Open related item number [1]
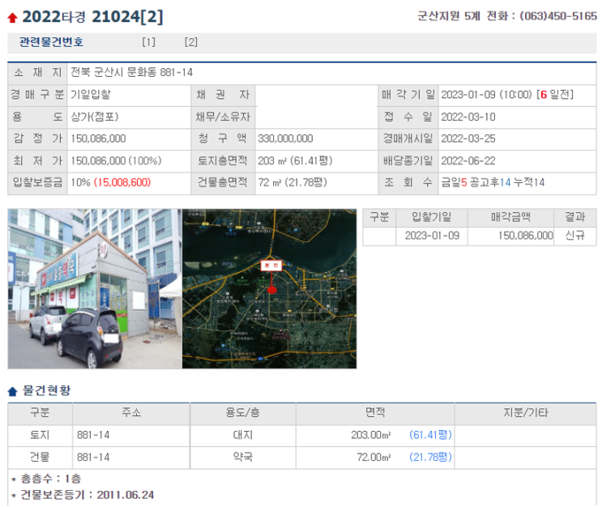 [148, 42]
